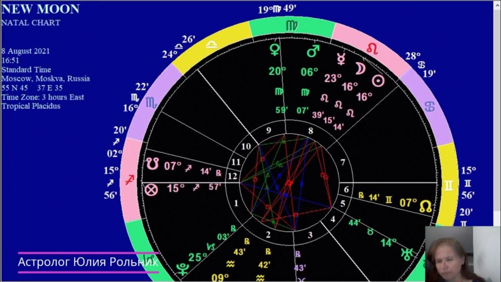Click the Gemini sign on yellow band
Screen dimensions: 501x282
click(x=449, y=186)
